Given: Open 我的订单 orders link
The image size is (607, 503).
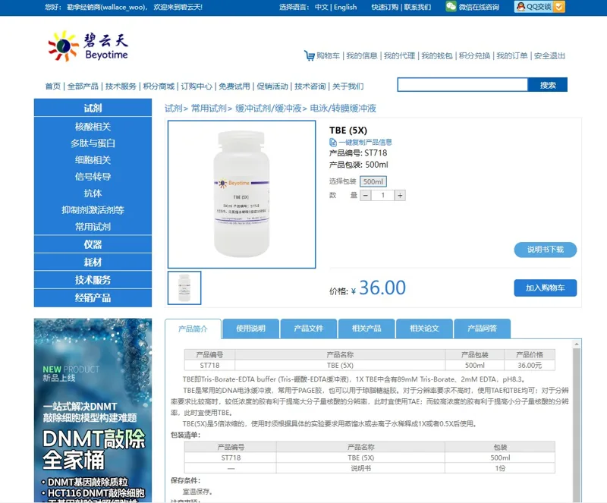Looking at the screenshot, I should coord(511,55).
